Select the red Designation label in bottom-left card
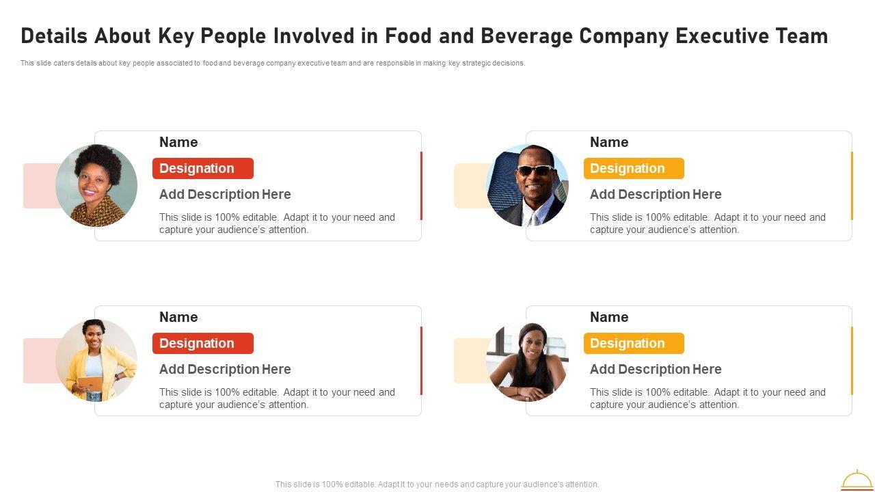The height and width of the screenshot is (492, 875). coord(203,344)
